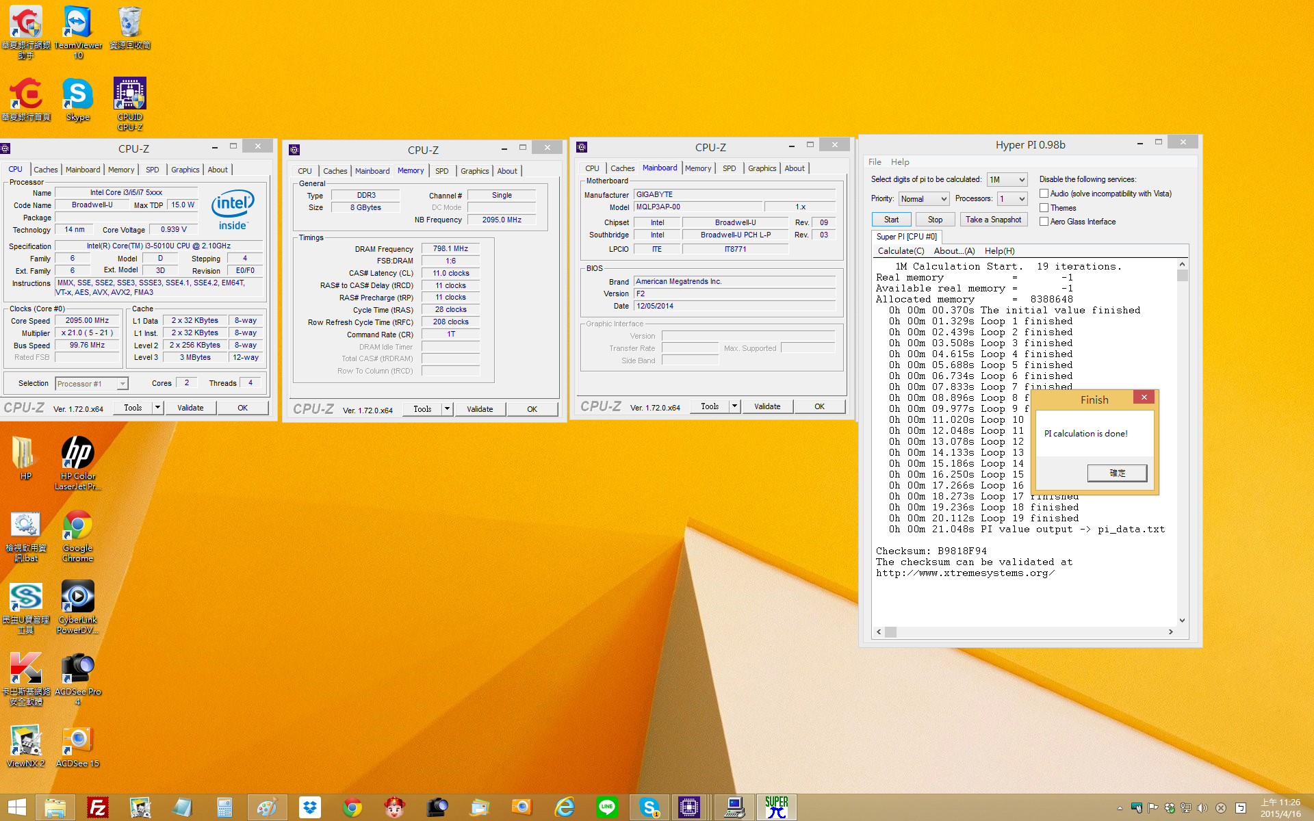Open Internet Explorer from the taskbar
This screenshot has height=821, width=1314.
pyautogui.click(x=565, y=808)
